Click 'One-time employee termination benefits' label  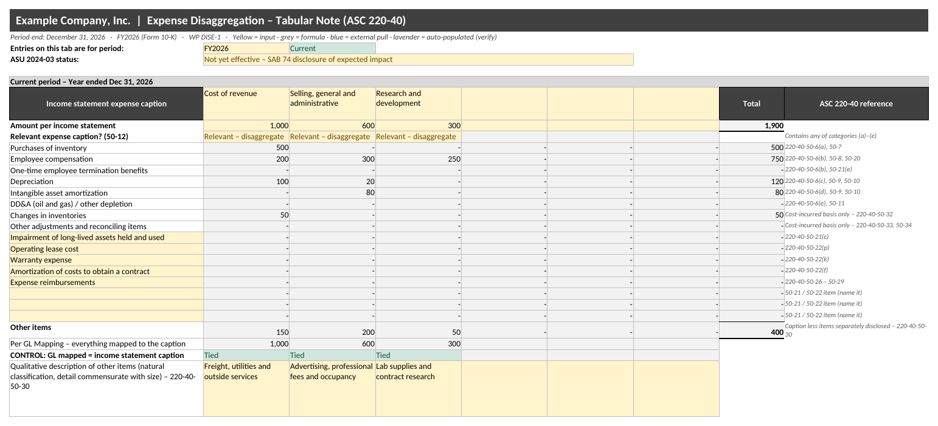(x=106, y=171)
